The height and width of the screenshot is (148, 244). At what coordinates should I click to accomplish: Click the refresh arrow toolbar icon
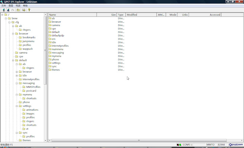click(13, 10)
